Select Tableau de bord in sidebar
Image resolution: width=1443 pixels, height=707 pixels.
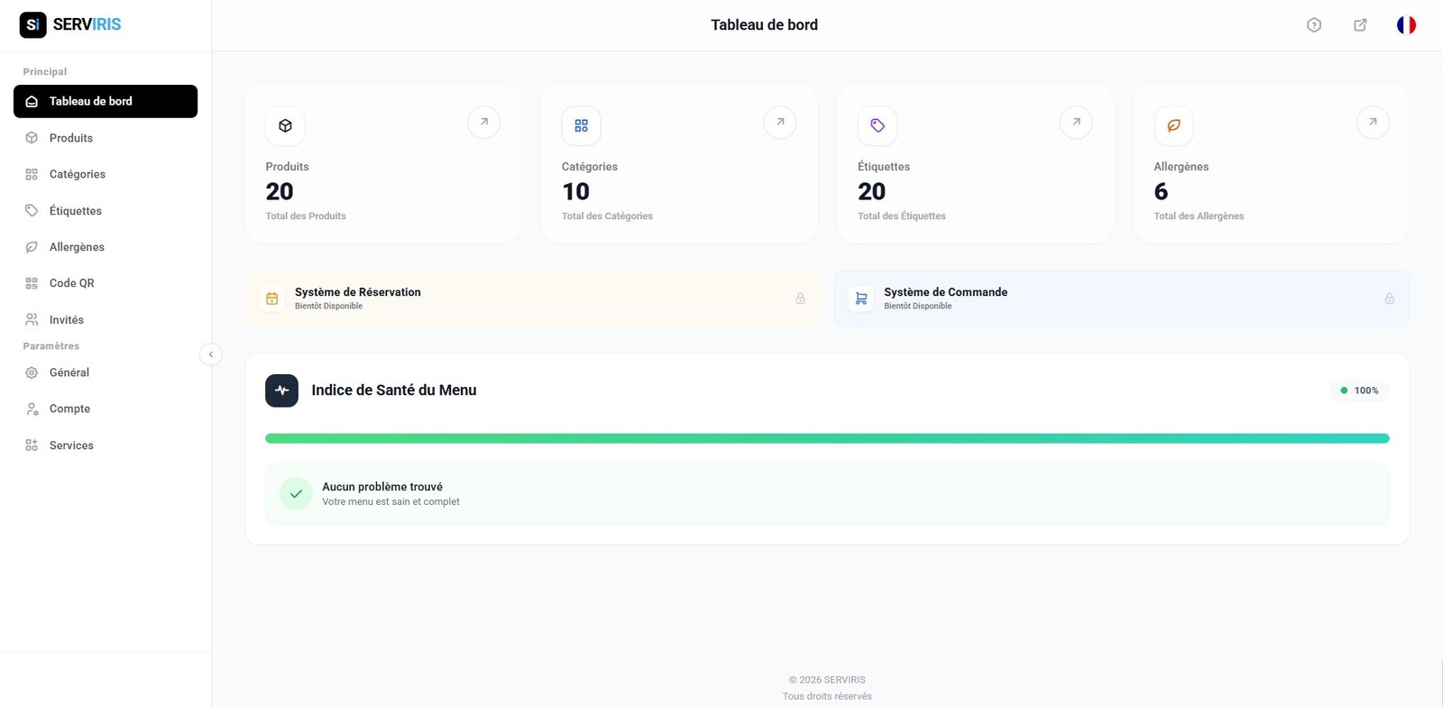(x=106, y=101)
